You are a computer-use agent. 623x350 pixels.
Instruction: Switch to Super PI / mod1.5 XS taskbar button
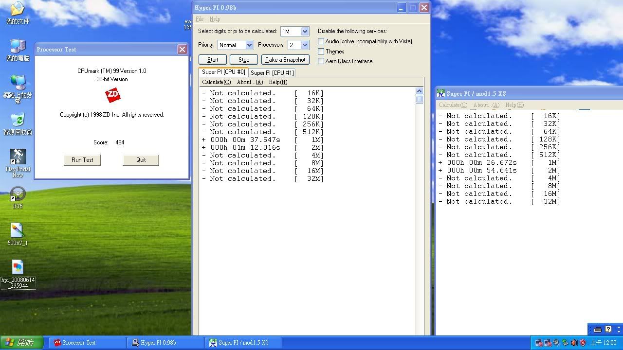tap(243, 343)
